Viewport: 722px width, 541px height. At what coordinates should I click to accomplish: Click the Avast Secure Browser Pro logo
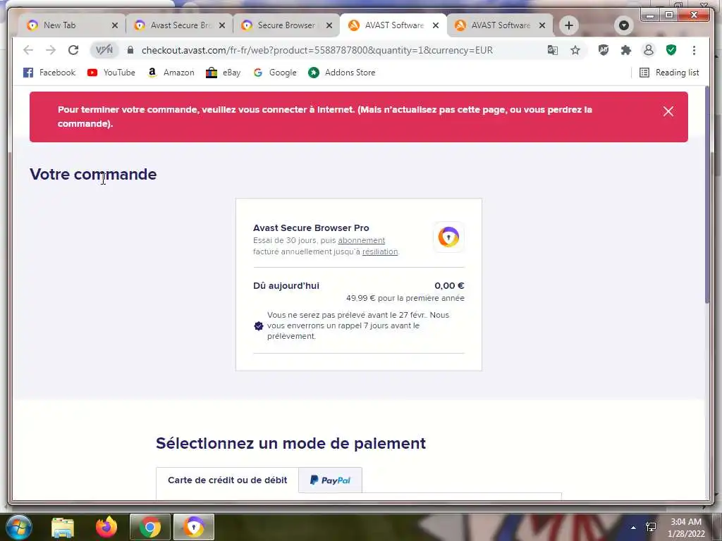click(448, 237)
